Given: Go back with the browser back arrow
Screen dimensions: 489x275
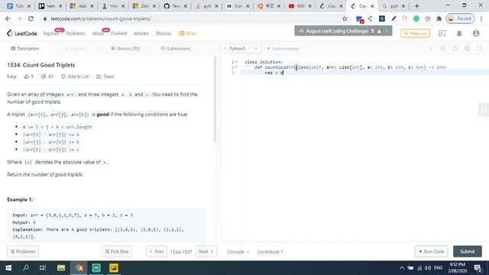Looking at the screenshot, I should (x=8, y=18).
